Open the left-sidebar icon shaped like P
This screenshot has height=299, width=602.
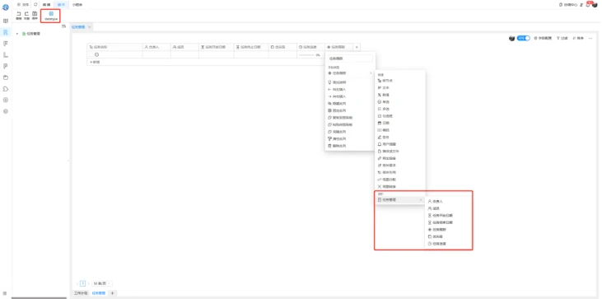[x=6, y=67]
